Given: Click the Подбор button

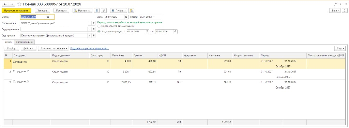Looking at the screenshot, I should pyautogui.click(x=11, y=48).
